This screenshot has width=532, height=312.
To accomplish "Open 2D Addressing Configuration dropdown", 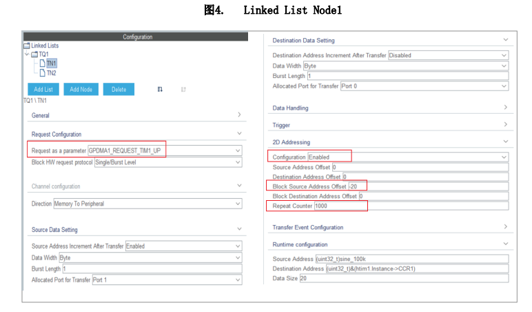I will coord(504,157).
